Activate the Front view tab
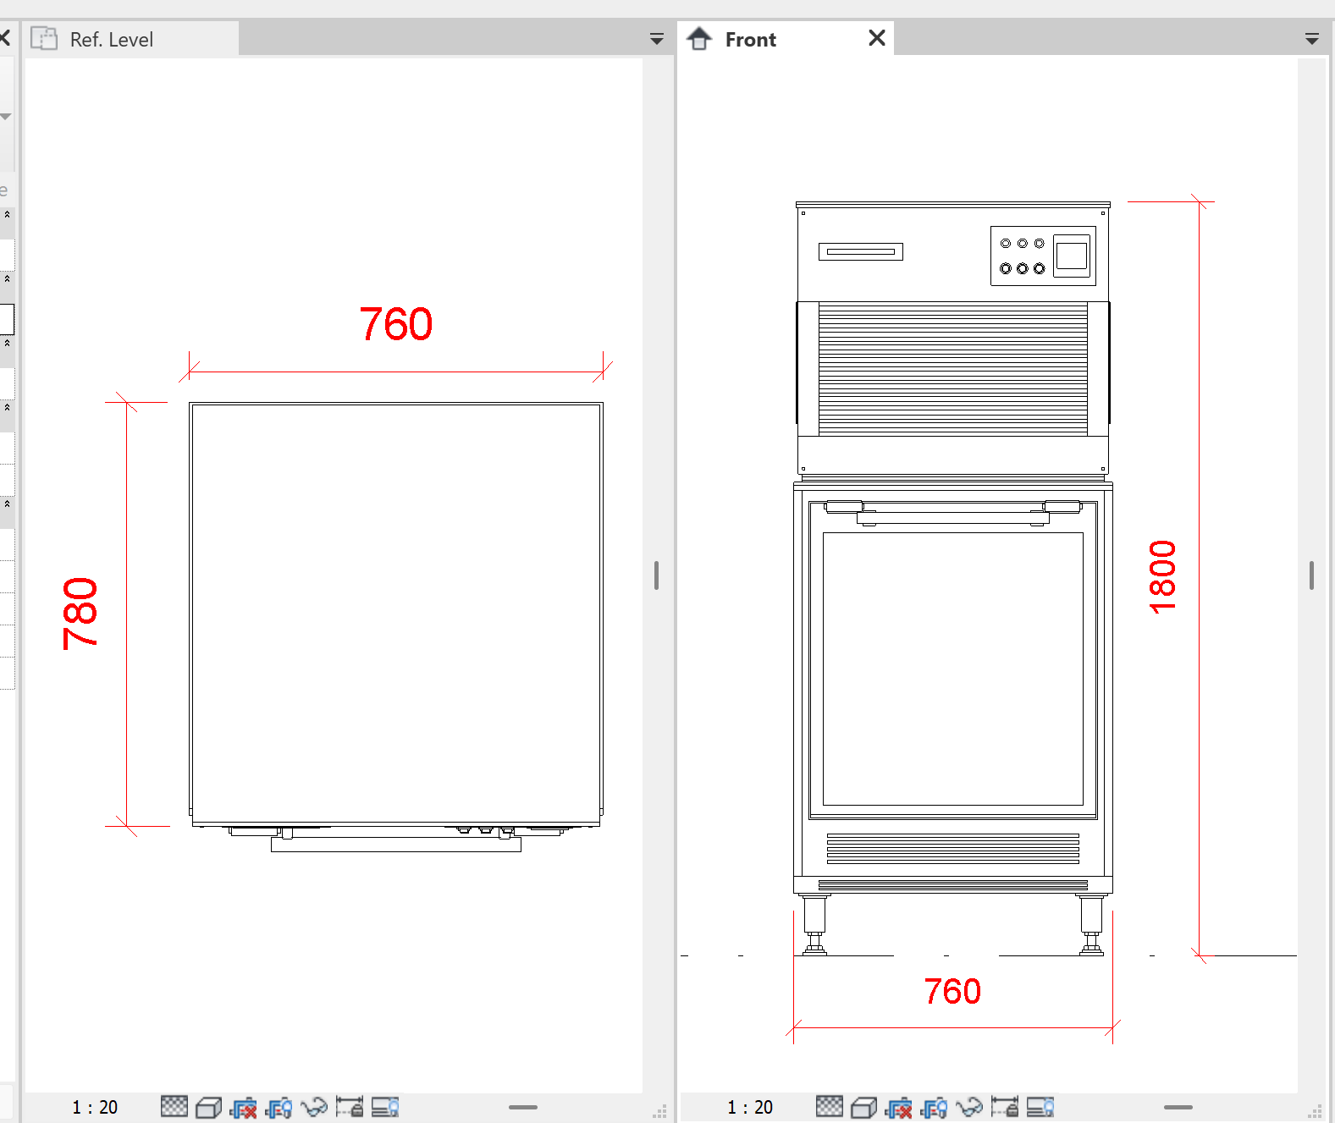This screenshot has width=1335, height=1123. (785, 39)
